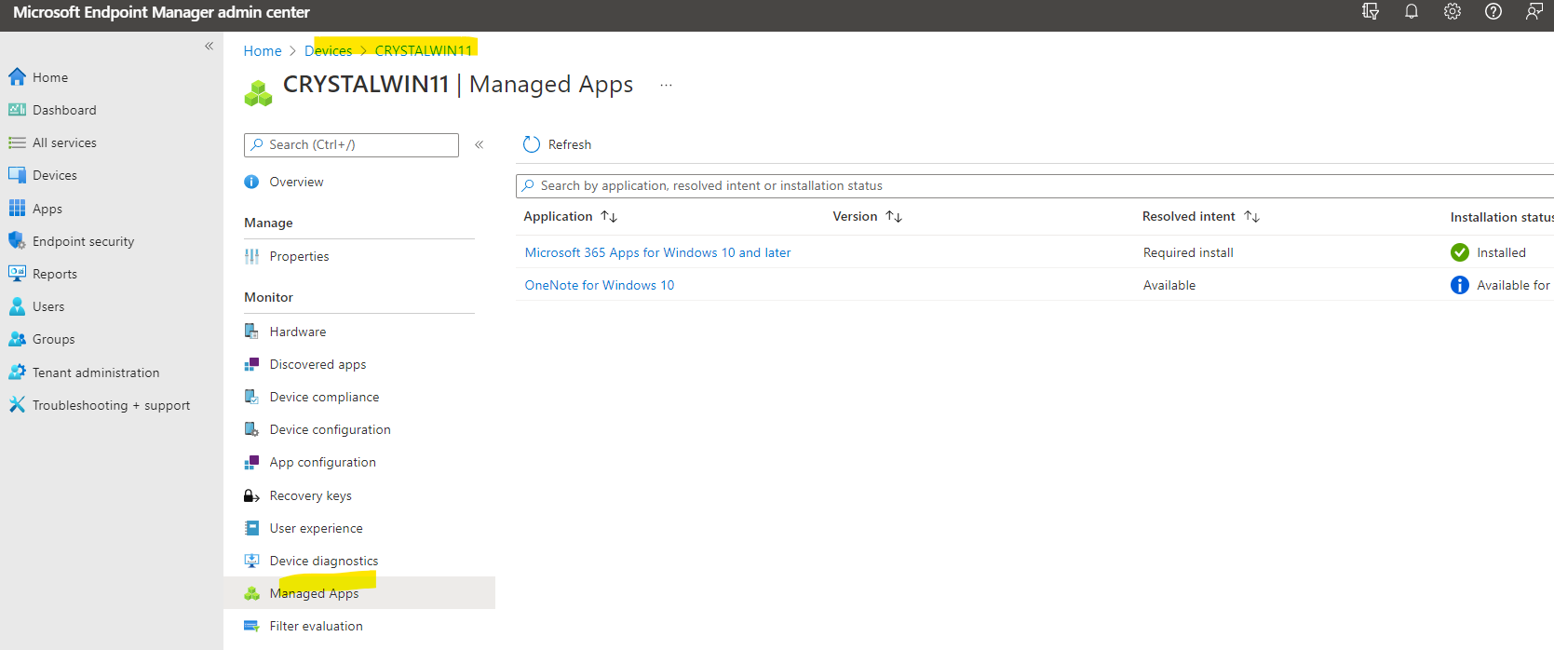1554x650 pixels.
Task: Click the Home house icon in sidebar
Action: [x=17, y=77]
